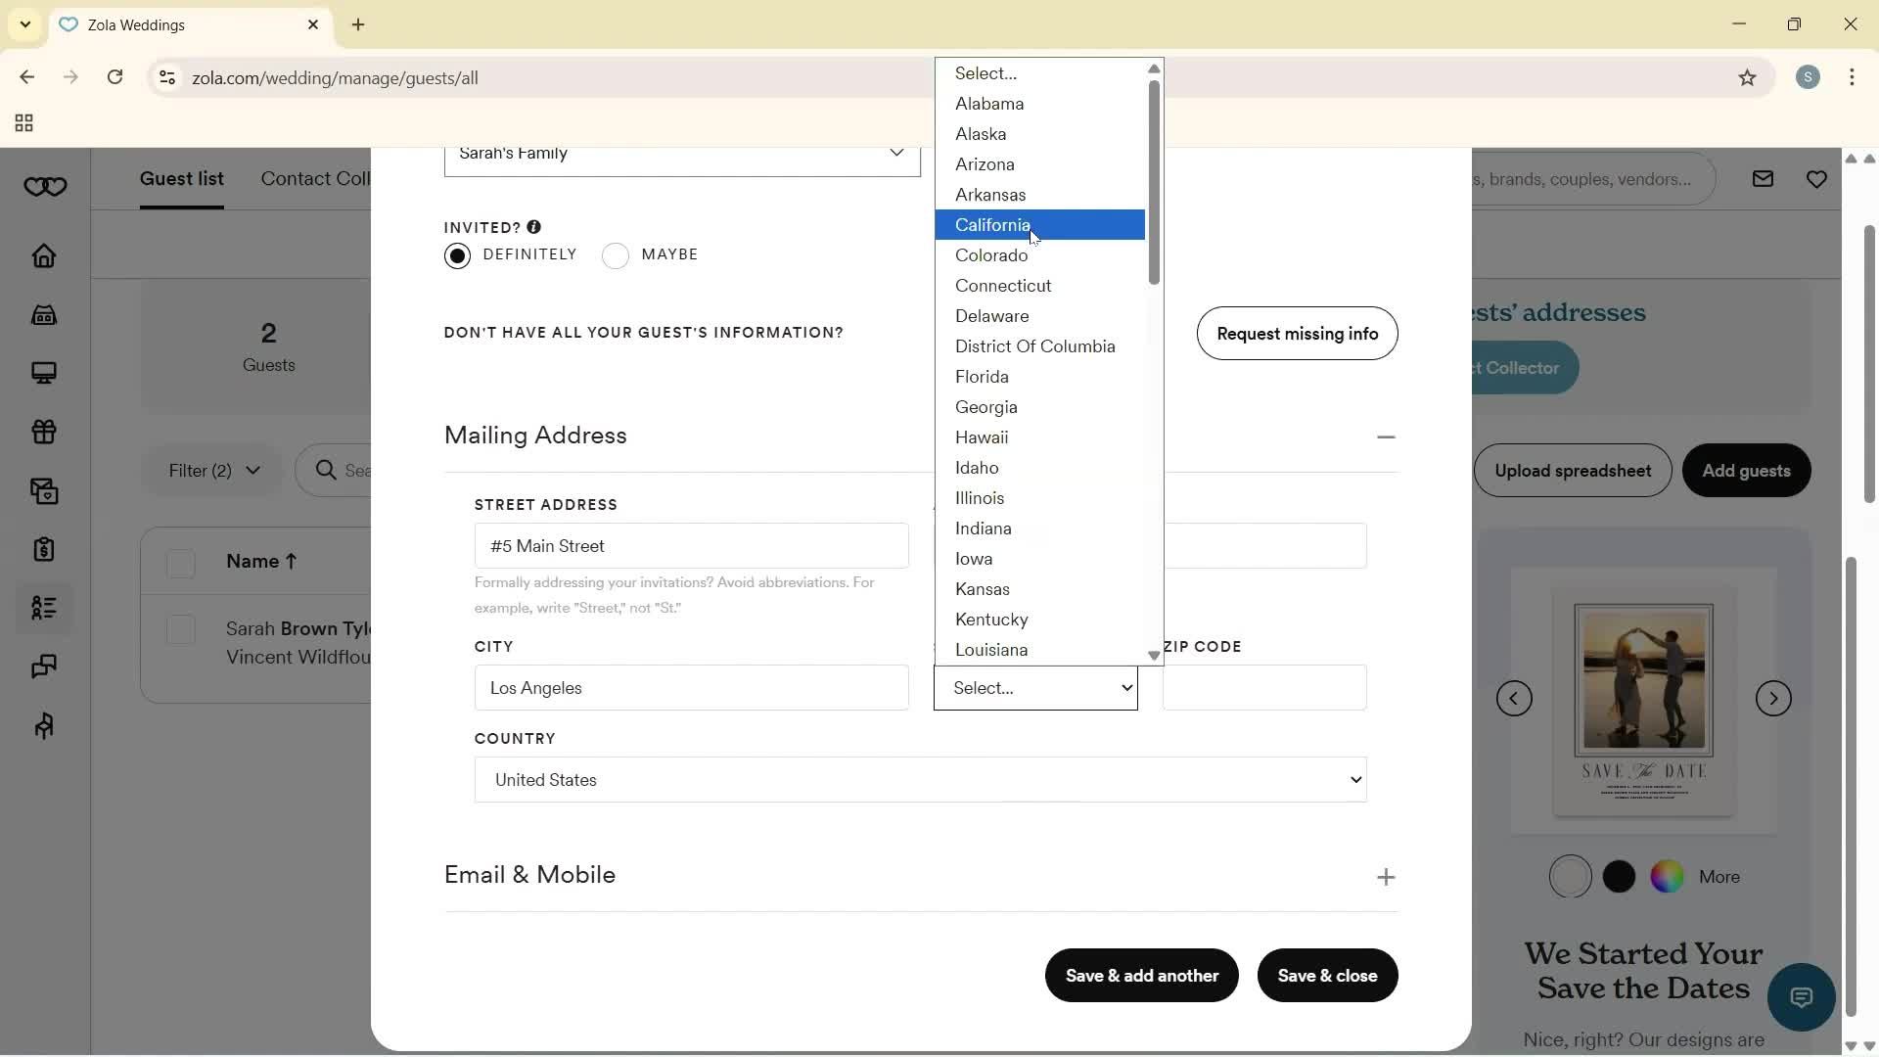Viewport: 1879px width, 1057px height.
Task: Open the guest list people icon
Action: (43, 609)
